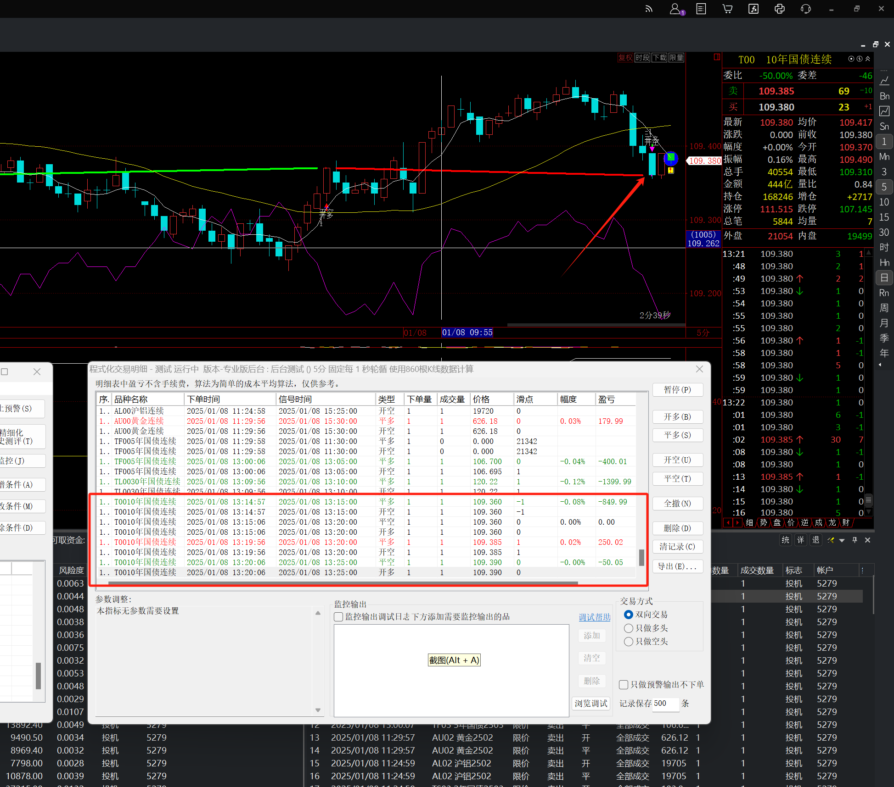
Task: Click the 盈亏 column header
Action: click(615, 399)
